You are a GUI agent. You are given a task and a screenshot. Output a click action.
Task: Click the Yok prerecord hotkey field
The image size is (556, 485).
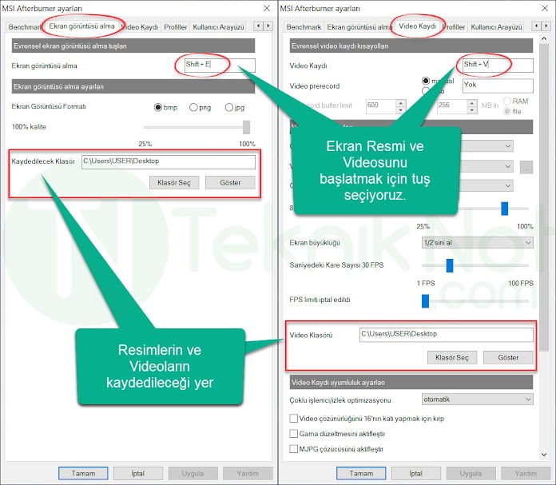tap(498, 85)
